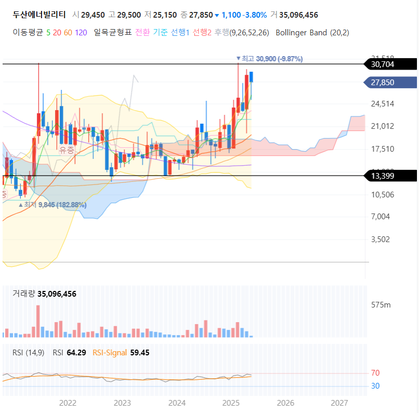
Task: Click the stock name 두산에너빌리티
Action: 39,15
